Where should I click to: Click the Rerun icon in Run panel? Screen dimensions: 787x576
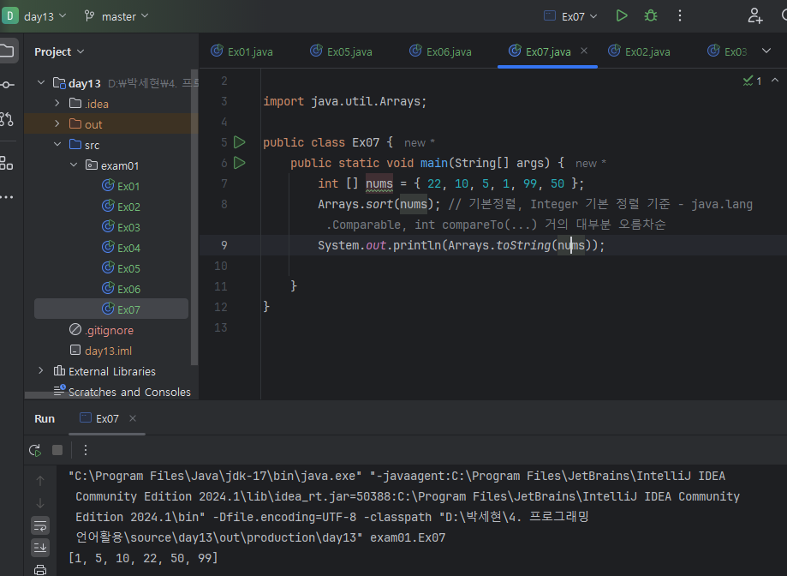click(35, 450)
